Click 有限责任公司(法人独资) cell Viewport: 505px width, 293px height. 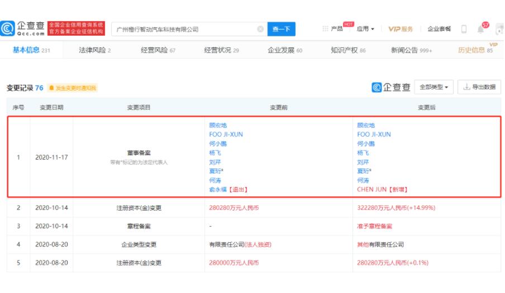pos(240,244)
